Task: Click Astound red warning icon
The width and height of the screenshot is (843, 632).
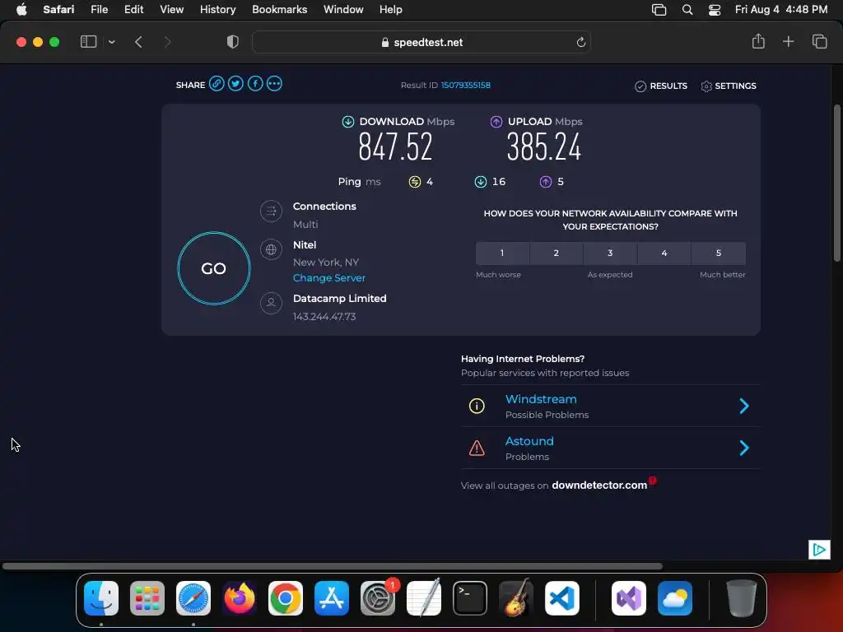Action: (477, 448)
